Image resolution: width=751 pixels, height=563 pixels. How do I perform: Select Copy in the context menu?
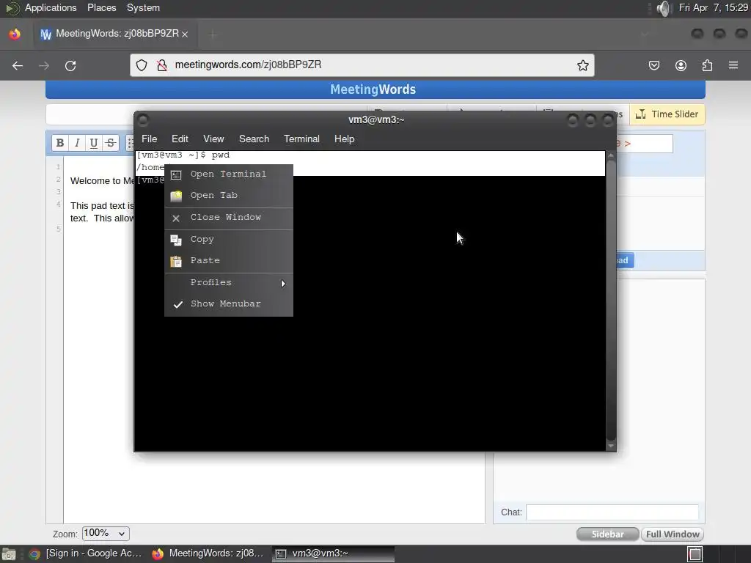[x=229, y=240]
